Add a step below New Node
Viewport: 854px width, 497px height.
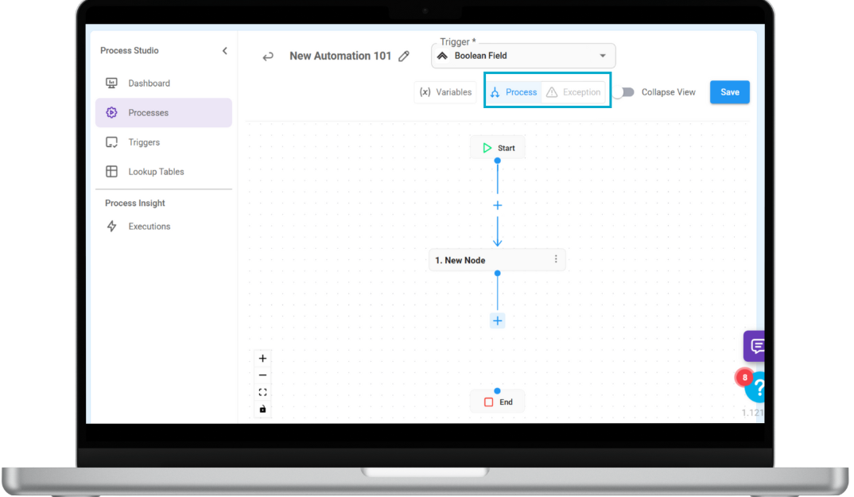tap(498, 320)
